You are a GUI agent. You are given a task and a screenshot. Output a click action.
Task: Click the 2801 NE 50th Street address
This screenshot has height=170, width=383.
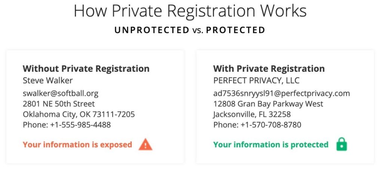(59, 104)
